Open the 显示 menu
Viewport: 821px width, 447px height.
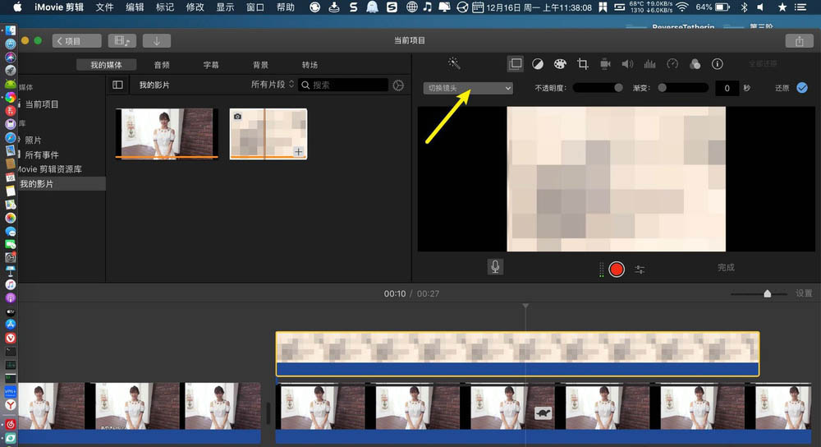[x=225, y=7]
